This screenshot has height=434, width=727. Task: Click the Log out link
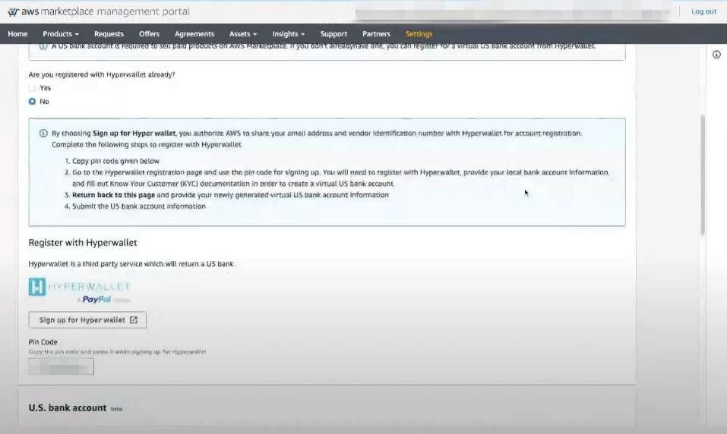(x=703, y=11)
